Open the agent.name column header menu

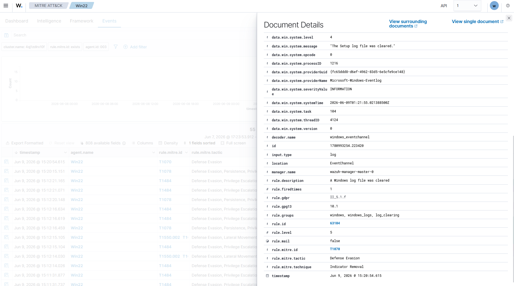(154, 152)
